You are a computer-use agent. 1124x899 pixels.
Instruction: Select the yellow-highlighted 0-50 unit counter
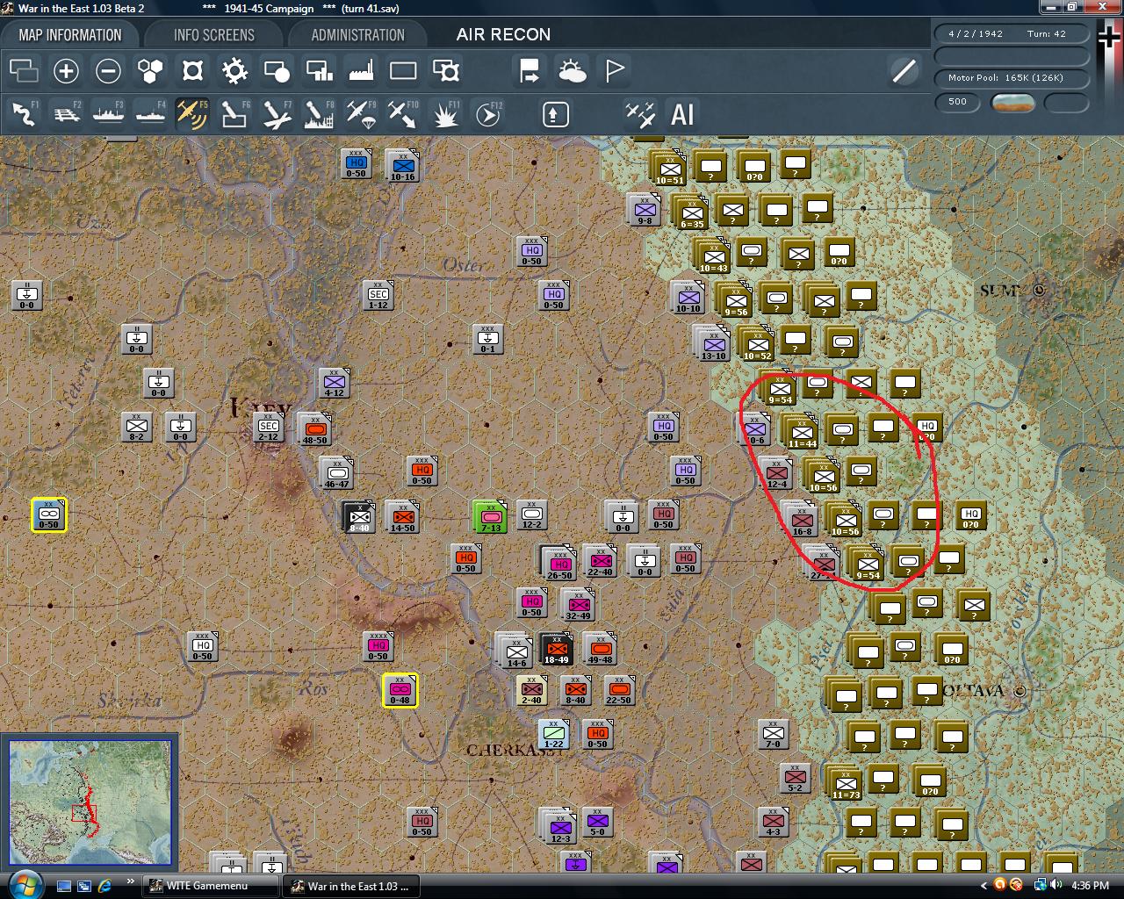(x=49, y=515)
